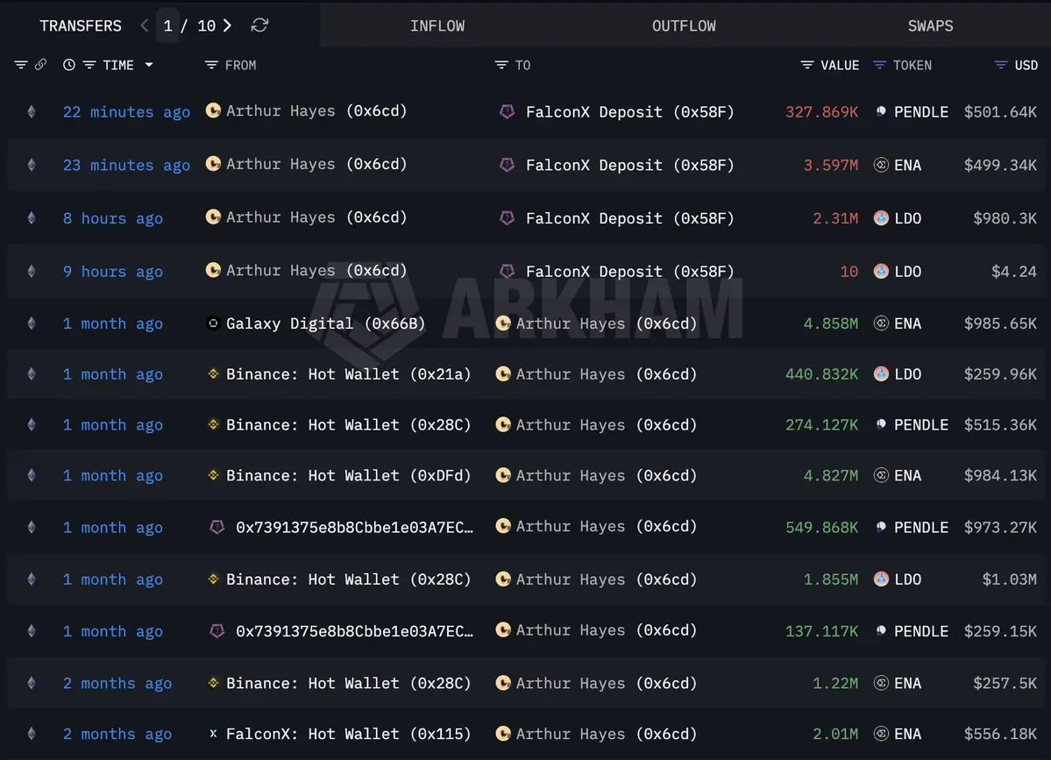
Task: Select the USD amount $1.03M
Action: (x=1010, y=579)
